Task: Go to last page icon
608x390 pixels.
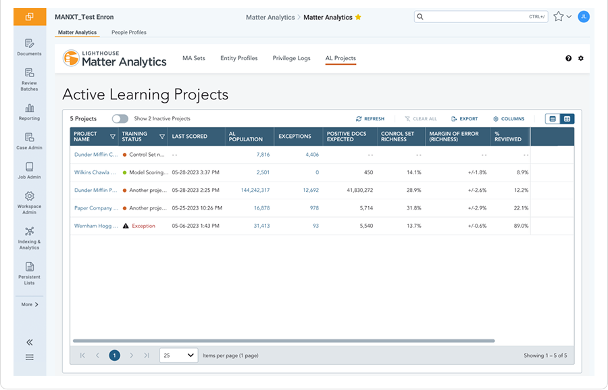Action: (146, 356)
